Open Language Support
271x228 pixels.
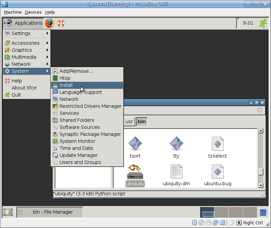click(x=87, y=92)
